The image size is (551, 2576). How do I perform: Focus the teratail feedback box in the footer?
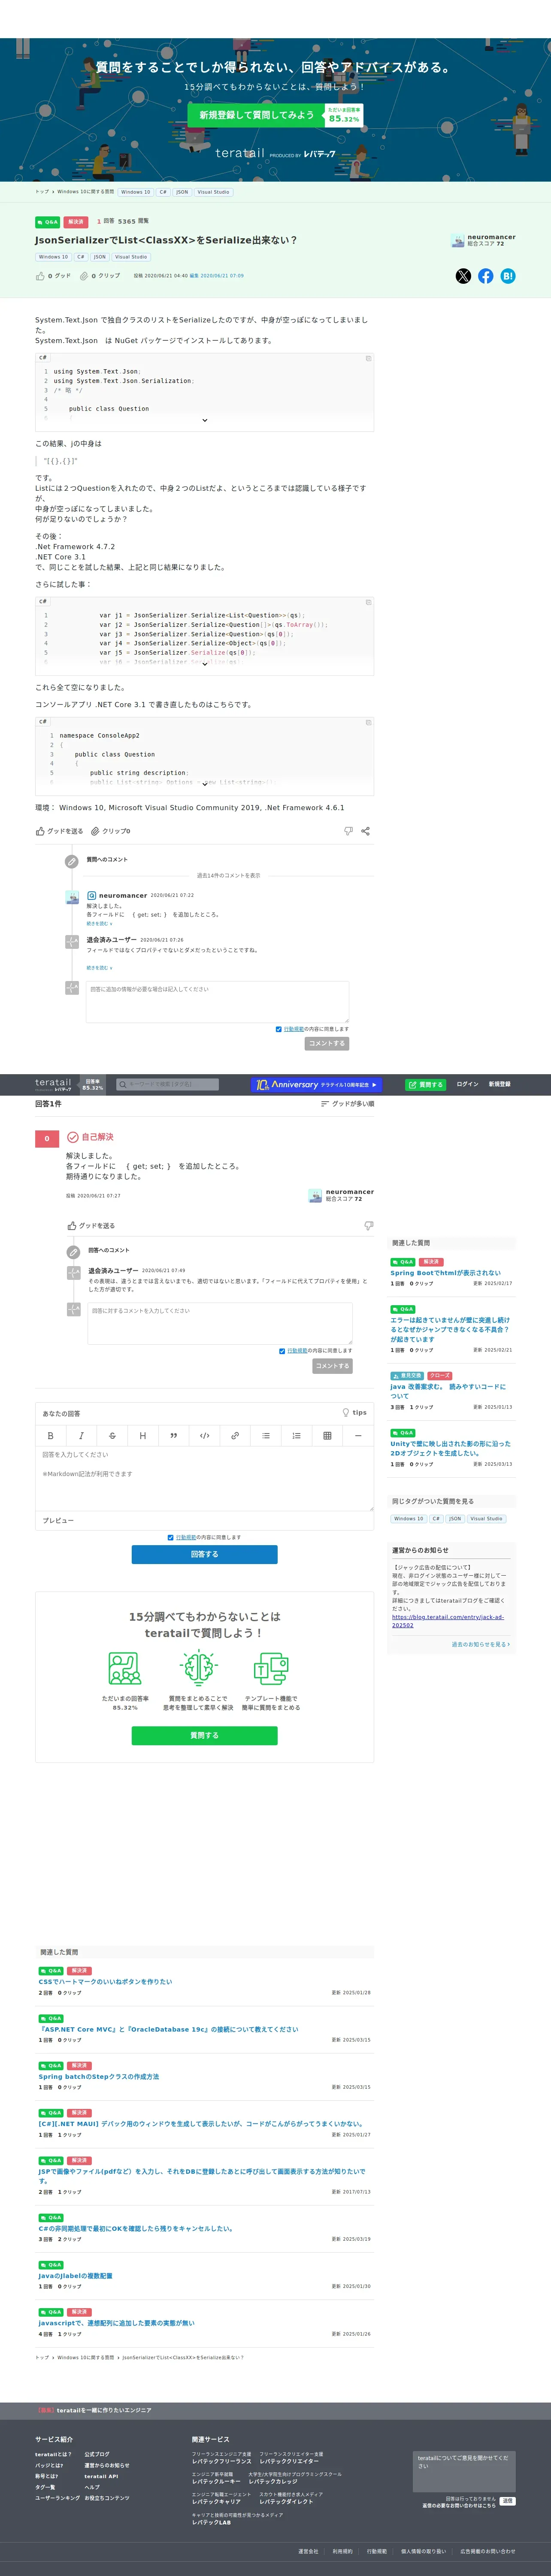[464, 2472]
